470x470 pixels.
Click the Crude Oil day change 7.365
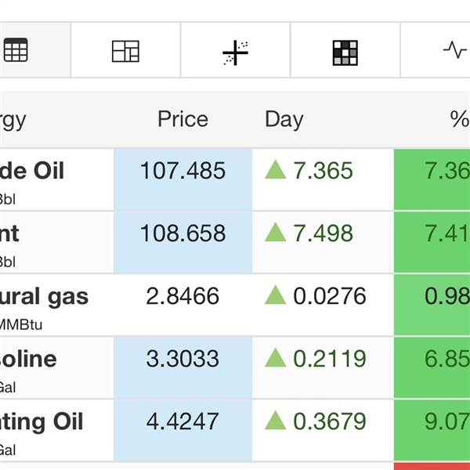tap(323, 171)
